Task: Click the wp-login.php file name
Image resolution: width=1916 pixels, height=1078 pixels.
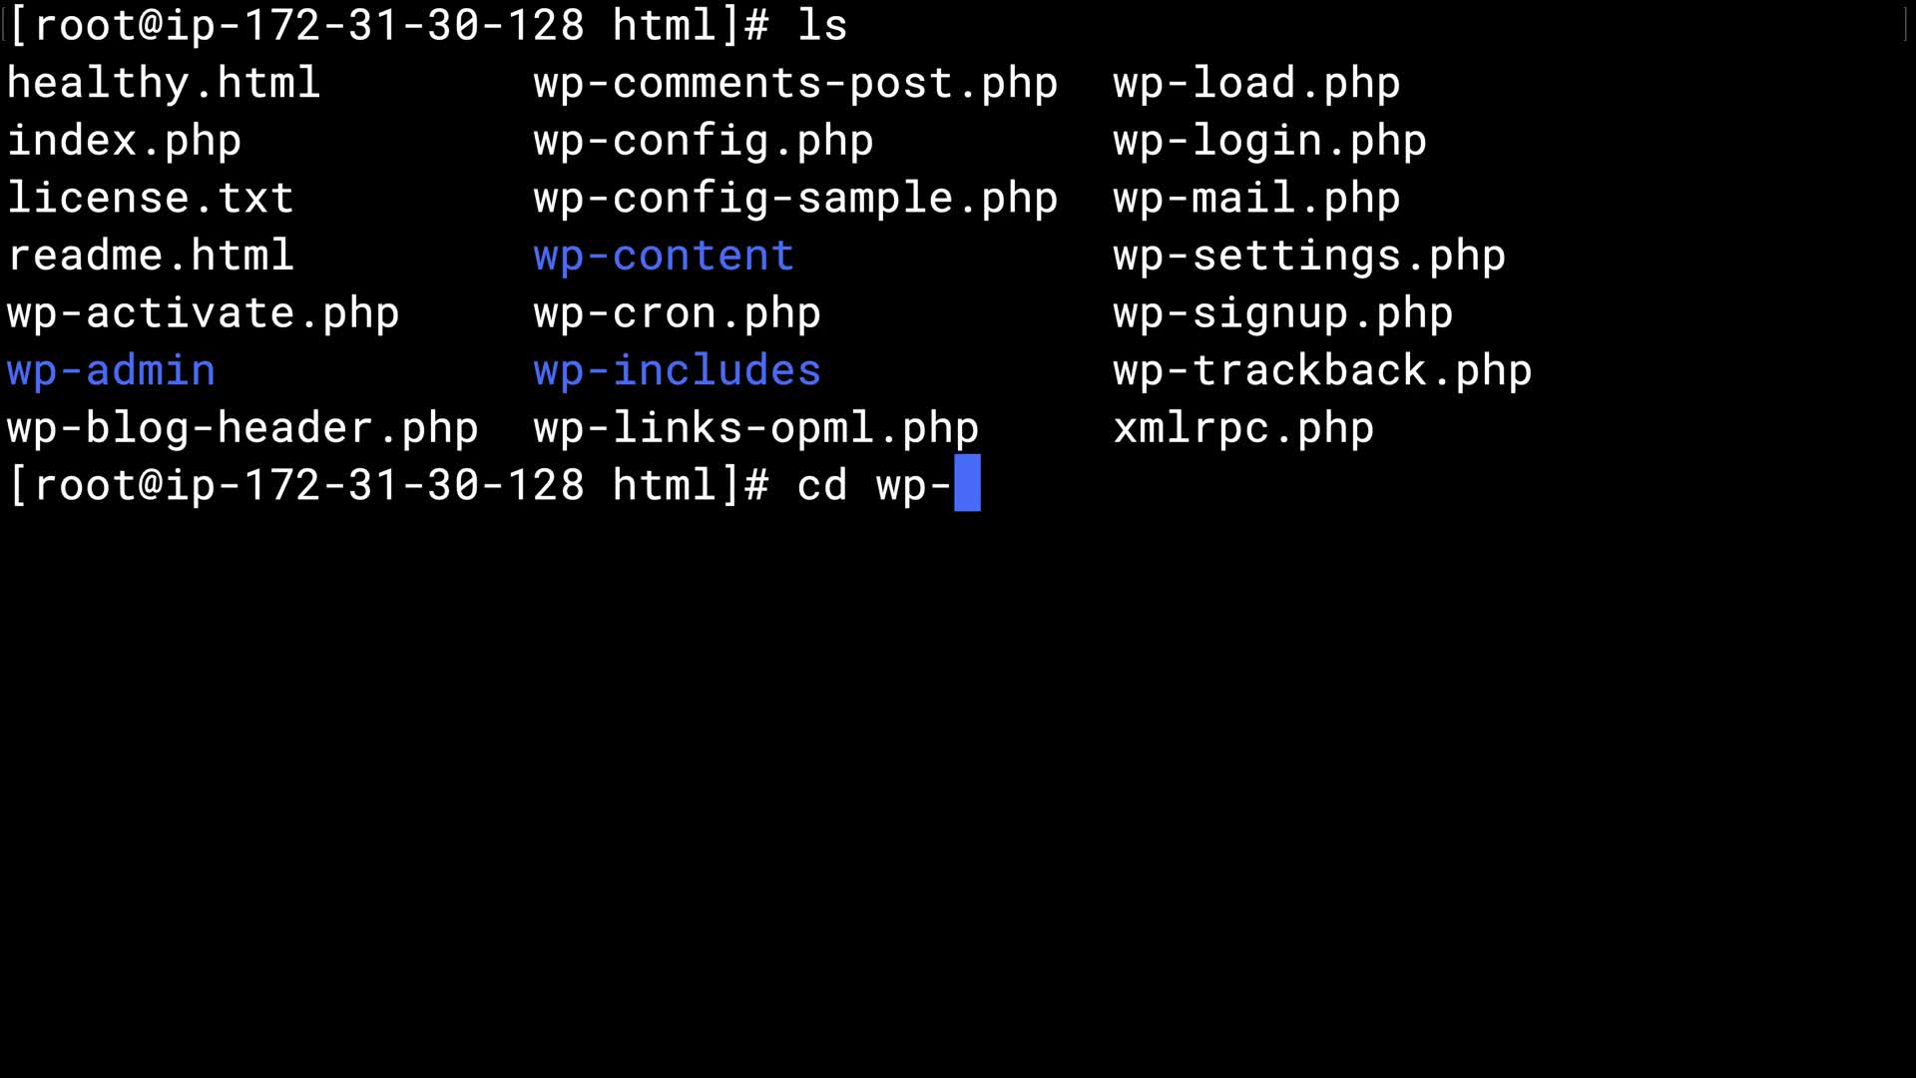Action: [x=1269, y=141]
